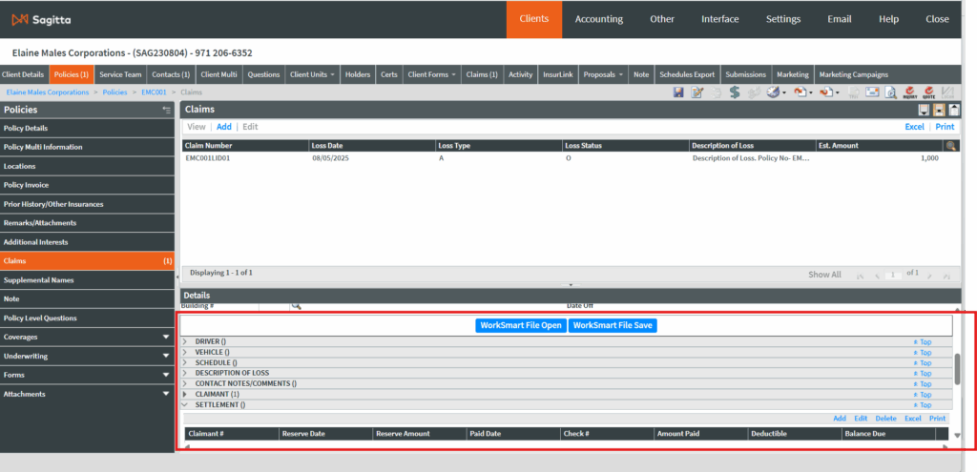Click the green dollar sign icon
The height and width of the screenshot is (472, 977).
(x=735, y=92)
